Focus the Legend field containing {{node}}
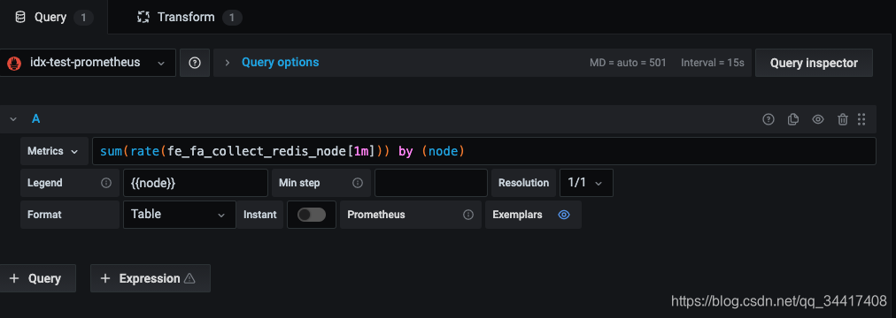The width and height of the screenshot is (896, 318). [196, 183]
